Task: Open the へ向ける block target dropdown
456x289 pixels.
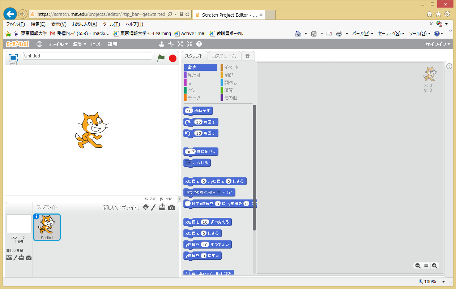Action: point(188,163)
